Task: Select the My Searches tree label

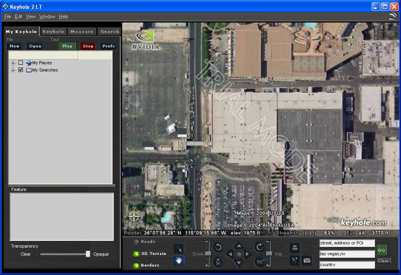Action: (45, 70)
